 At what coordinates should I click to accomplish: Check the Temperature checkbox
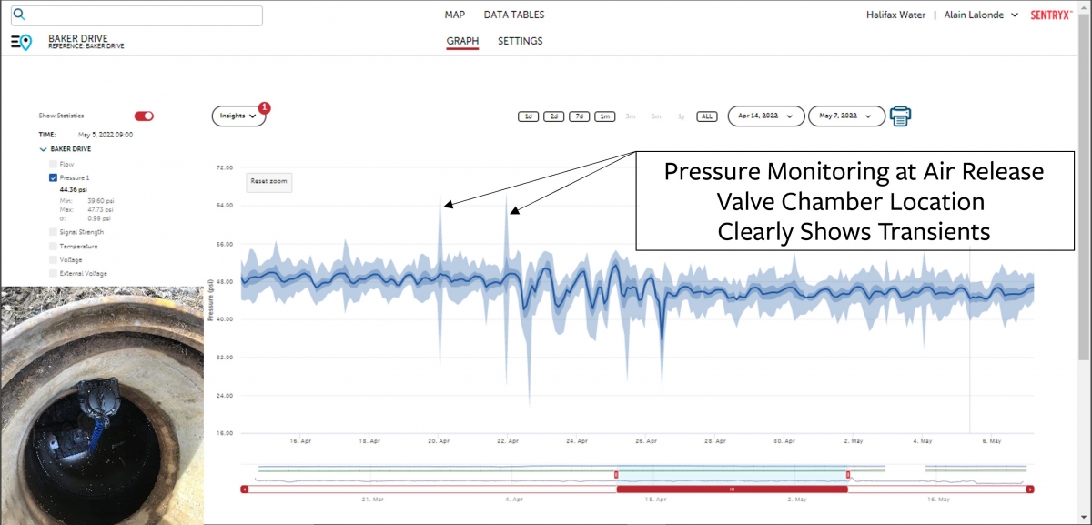pyautogui.click(x=55, y=246)
